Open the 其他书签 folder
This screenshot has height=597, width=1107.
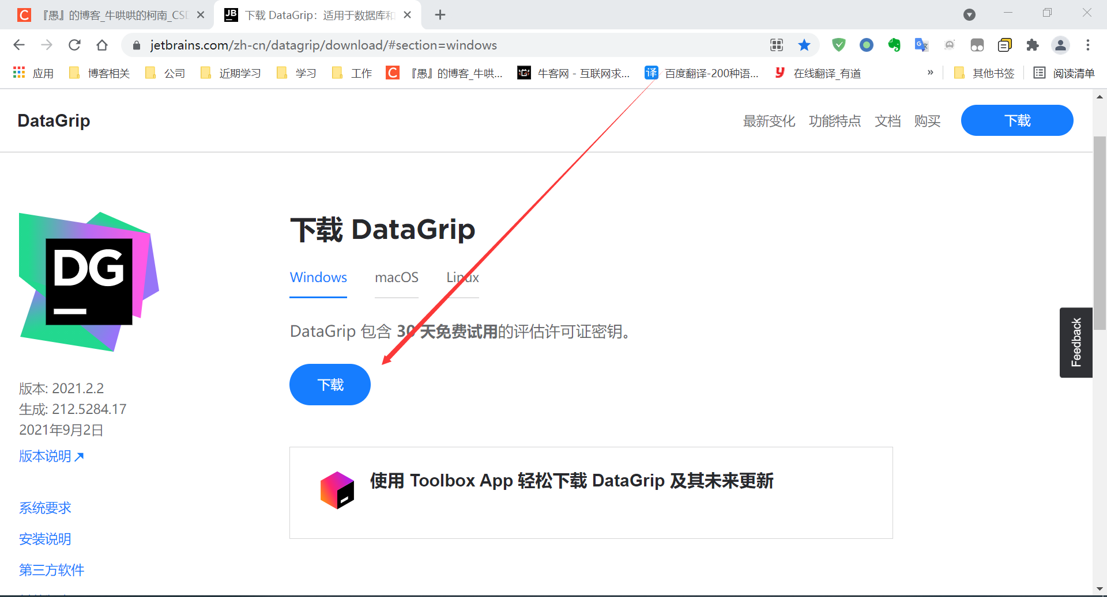984,73
